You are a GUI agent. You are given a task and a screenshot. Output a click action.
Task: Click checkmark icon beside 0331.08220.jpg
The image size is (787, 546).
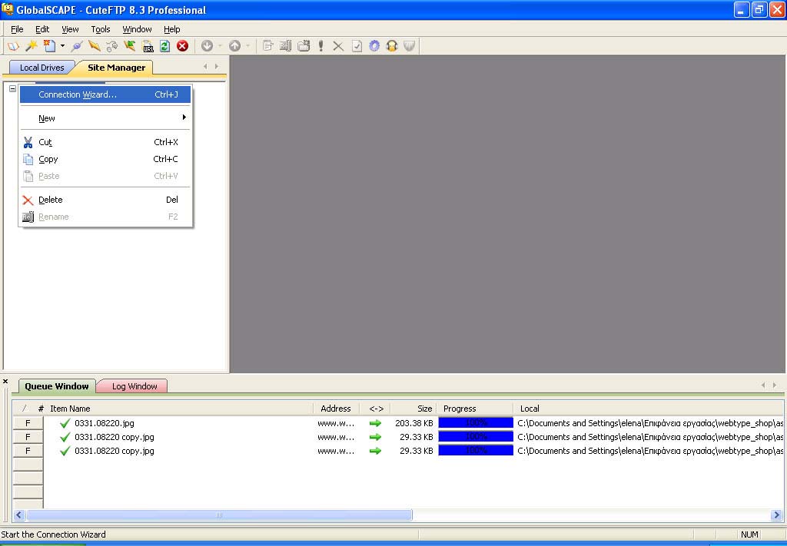pos(65,423)
